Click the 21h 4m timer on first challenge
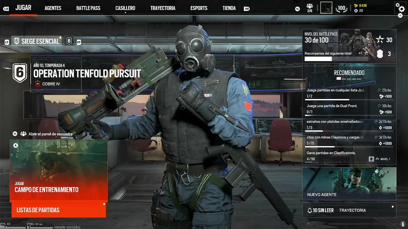 (x=384, y=90)
